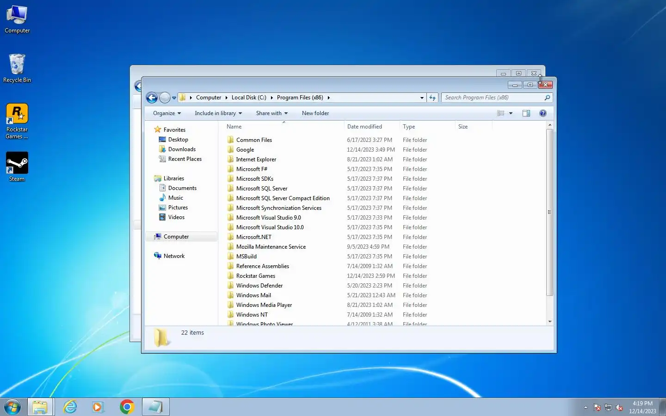Screen dimensions: 666x416
Task: Select Microsoft Synchronization Services folder
Action: 278,208
